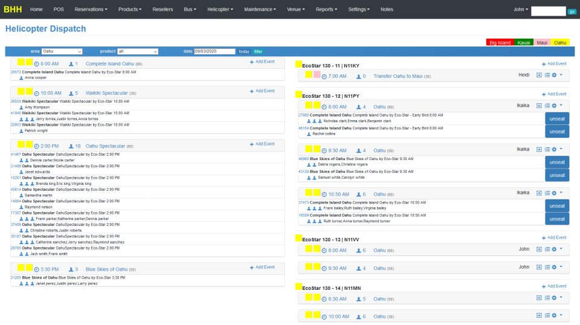Click the navbar search input box

click(548, 11)
